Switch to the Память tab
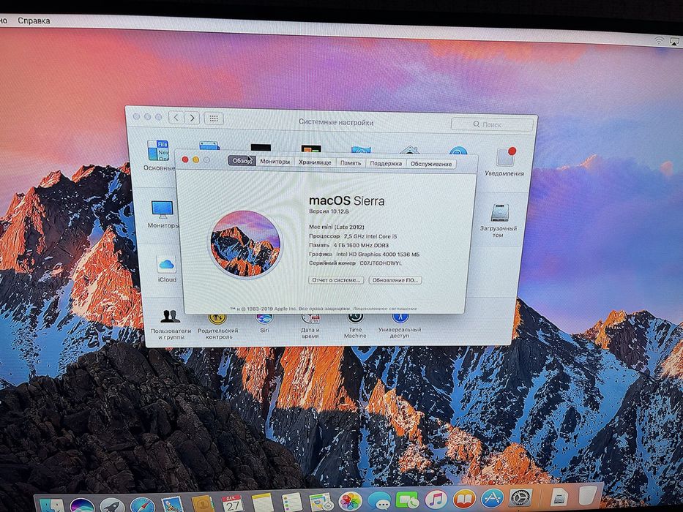 pos(351,163)
